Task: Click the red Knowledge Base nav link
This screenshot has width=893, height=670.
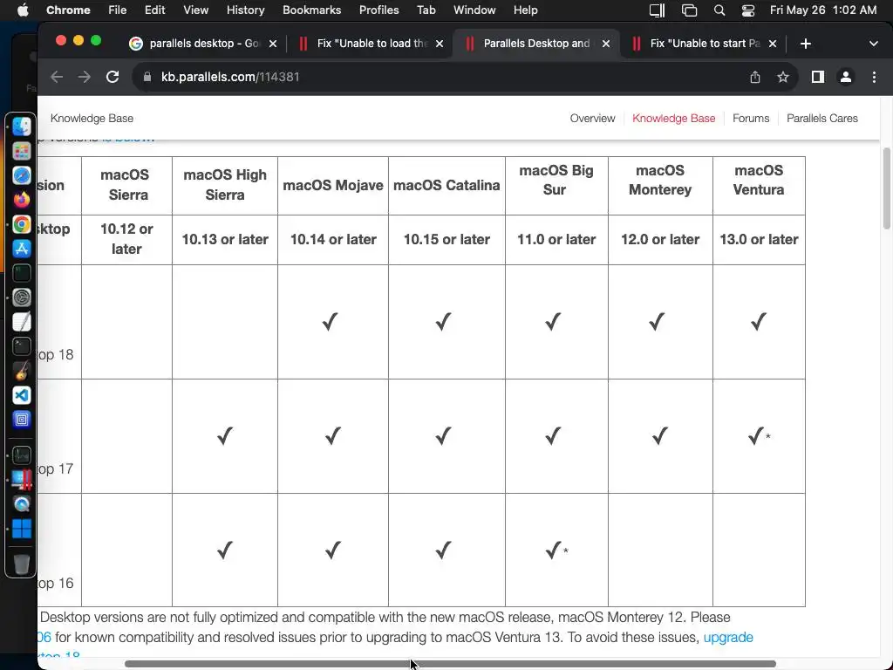Action: (674, 119)
